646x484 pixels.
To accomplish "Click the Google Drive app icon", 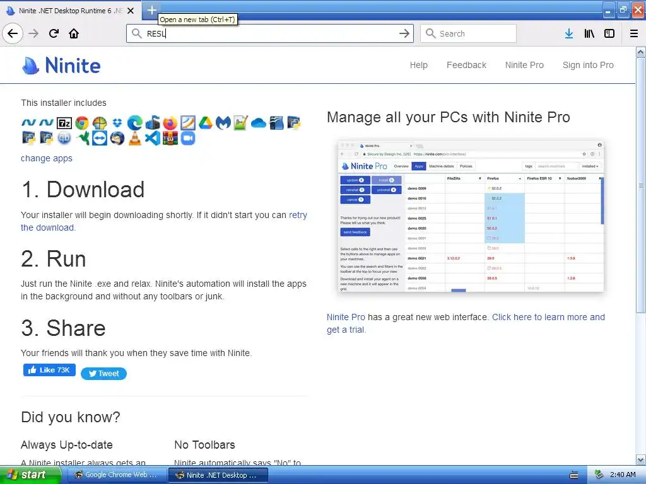I will [205, 123].
